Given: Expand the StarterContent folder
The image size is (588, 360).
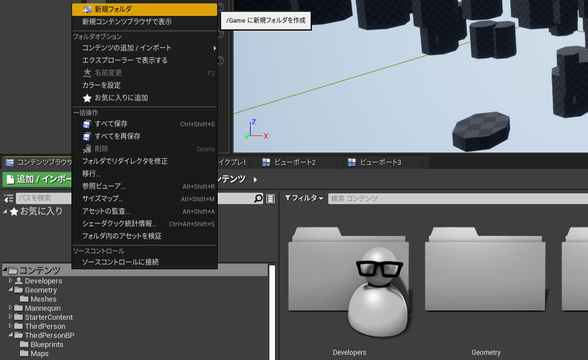Looking at the screenshot, I should click(11, 316).
